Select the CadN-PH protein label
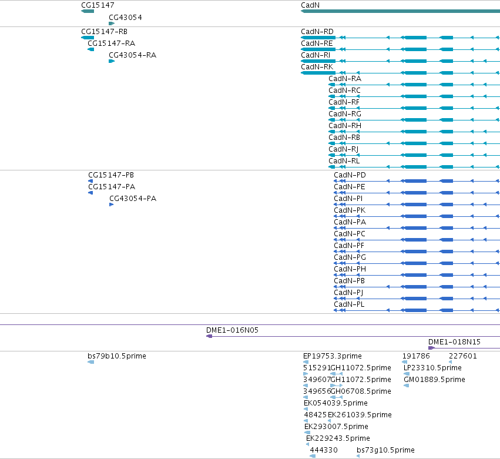This screenshot has height=459, width=500. point(350,270)
